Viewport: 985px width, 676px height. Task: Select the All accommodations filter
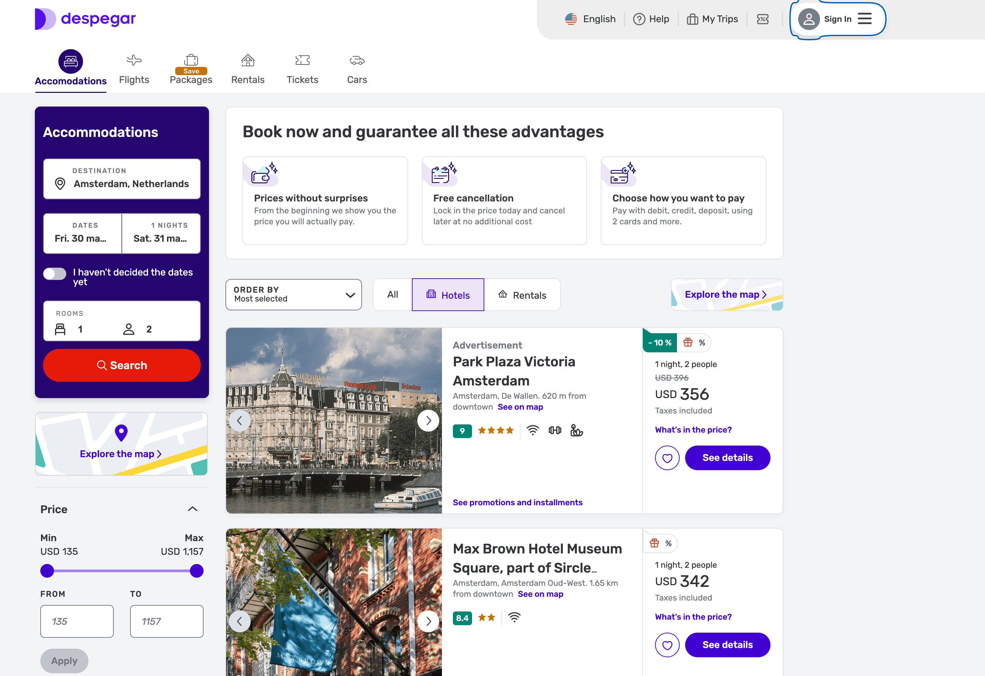392,294
